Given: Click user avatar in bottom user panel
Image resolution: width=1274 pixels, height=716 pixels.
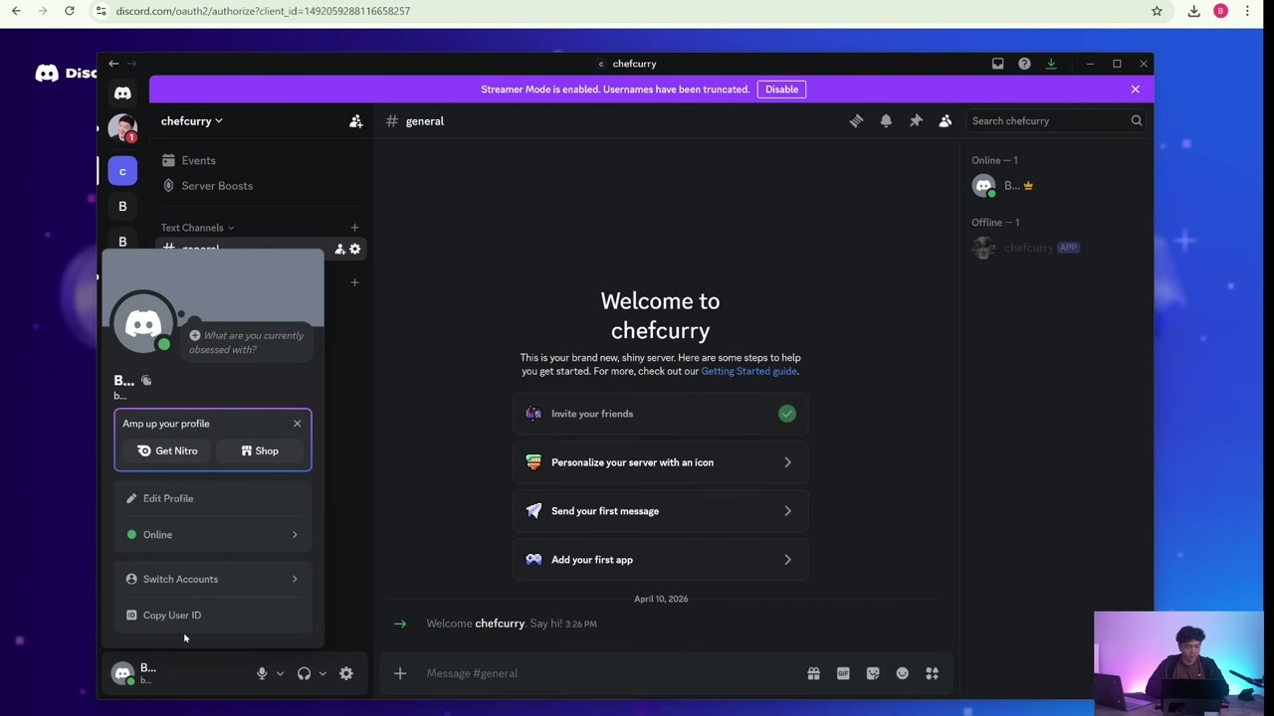Looking at the screenshot, I should coord(122,673).
